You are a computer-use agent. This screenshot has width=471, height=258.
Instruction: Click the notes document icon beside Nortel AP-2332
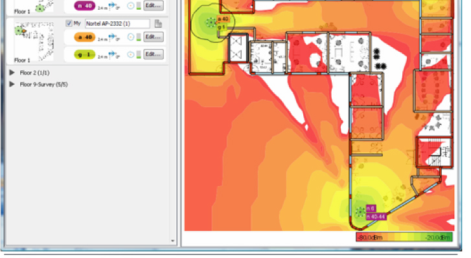point(158,23)
